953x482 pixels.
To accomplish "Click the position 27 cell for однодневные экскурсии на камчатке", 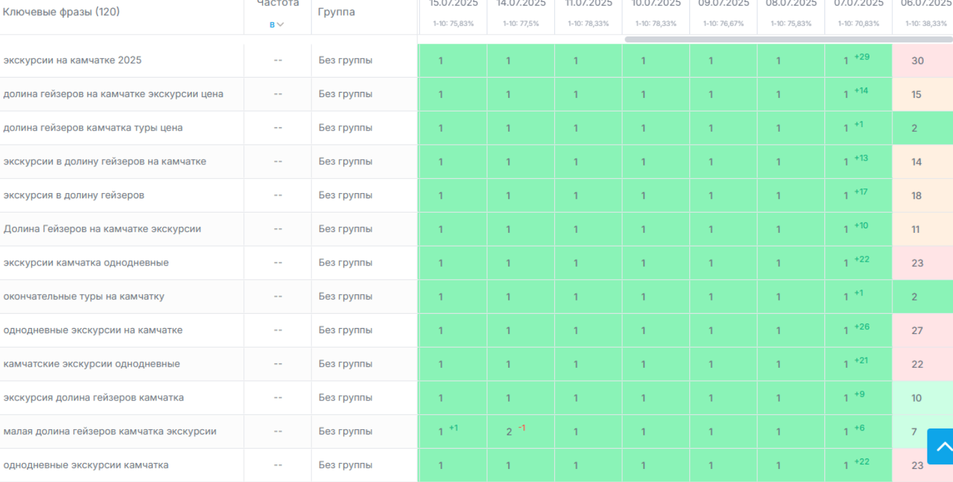I will click(917, 331).
